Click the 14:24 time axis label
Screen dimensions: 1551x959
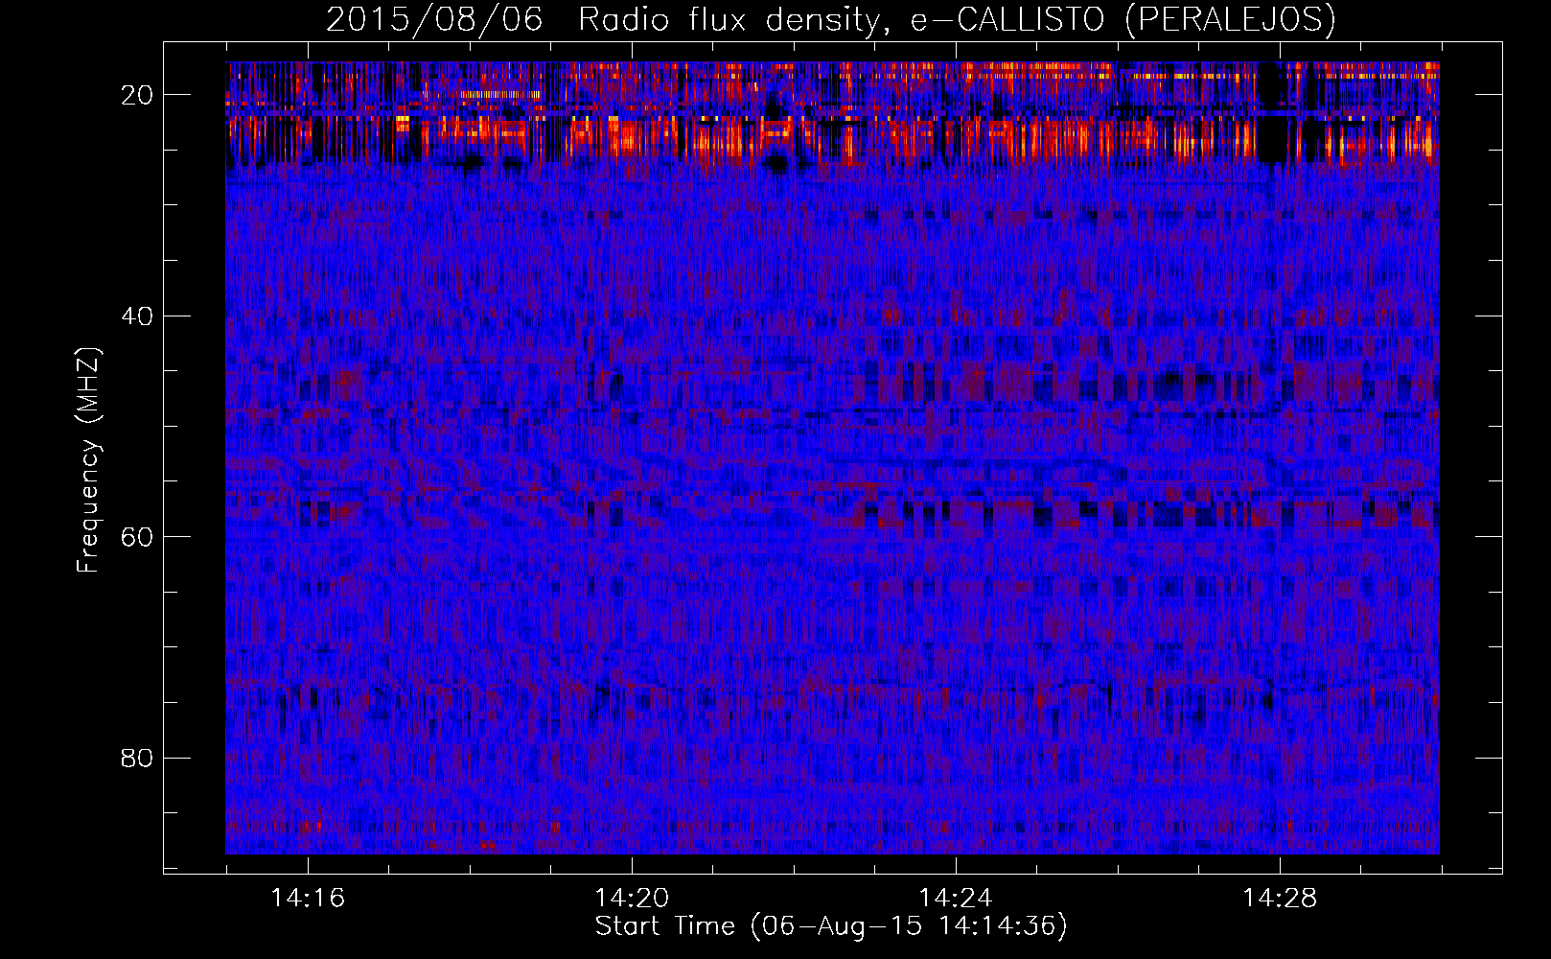coord(956,898)
